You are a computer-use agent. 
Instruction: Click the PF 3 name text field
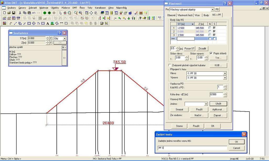192,148
